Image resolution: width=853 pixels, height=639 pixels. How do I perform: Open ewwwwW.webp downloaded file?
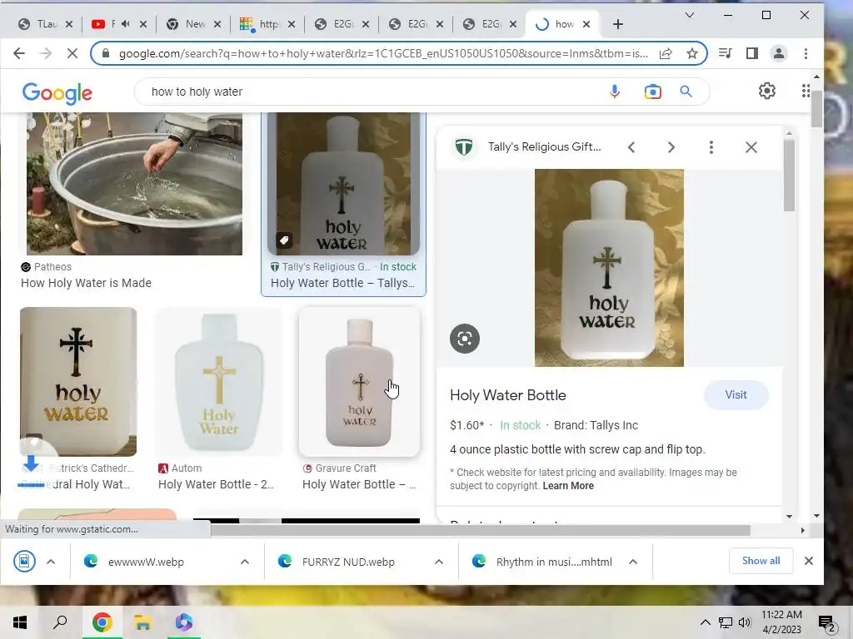[145, 562]
